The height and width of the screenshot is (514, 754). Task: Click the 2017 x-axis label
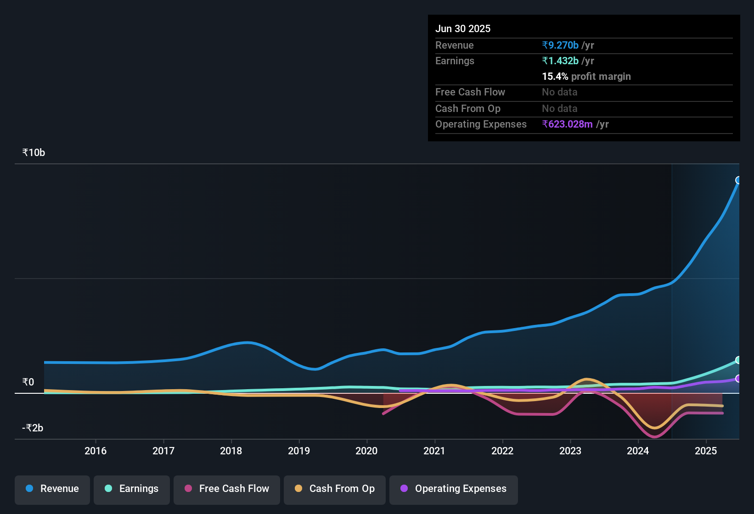163,451
